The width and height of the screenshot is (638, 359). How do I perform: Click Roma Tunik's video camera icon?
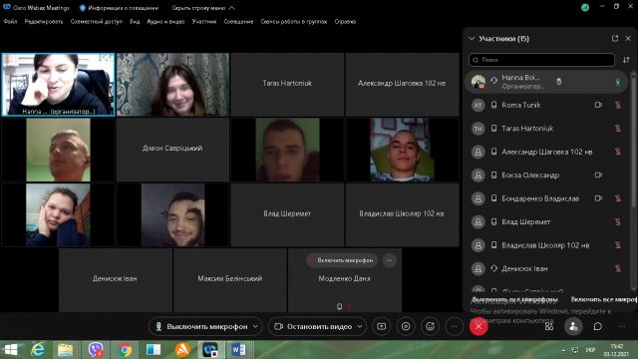[598, 105]
